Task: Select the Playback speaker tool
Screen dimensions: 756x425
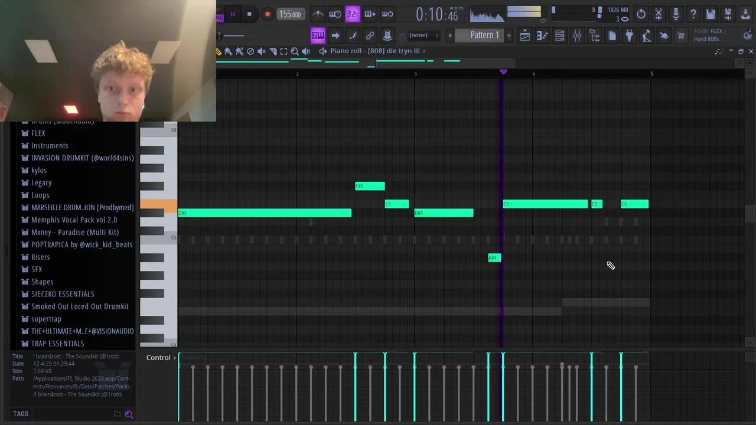Action: click(x=306, y=51)
